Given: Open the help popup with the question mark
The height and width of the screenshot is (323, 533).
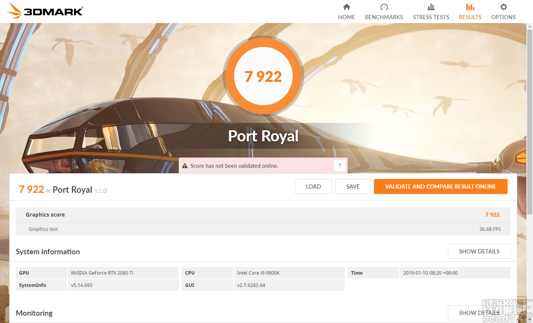Looking at the screenshot, I should point(340,165).
